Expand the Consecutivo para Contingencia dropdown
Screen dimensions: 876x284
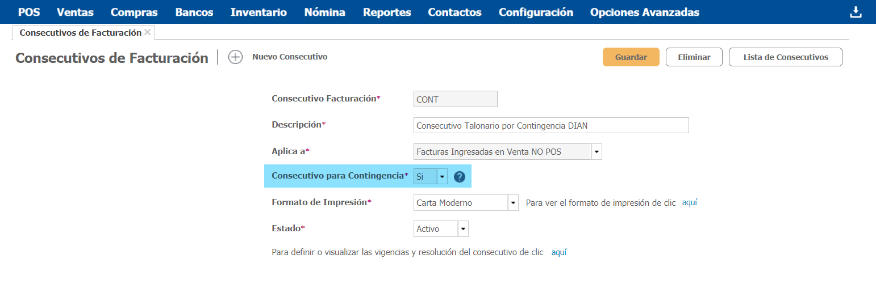point(442,177)
